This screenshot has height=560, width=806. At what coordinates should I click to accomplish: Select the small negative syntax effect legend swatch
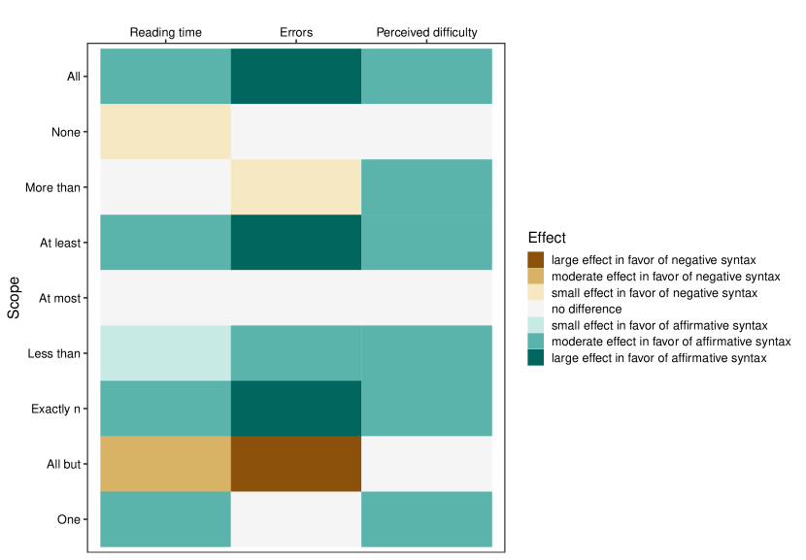pos(536,292)
